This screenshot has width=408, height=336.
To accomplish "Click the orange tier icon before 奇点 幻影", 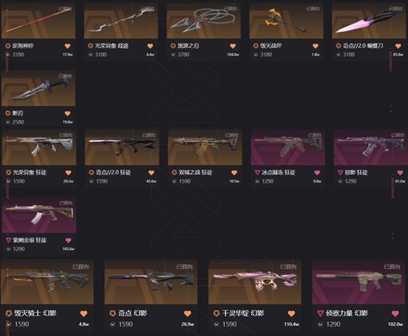I will coord(113,313).
